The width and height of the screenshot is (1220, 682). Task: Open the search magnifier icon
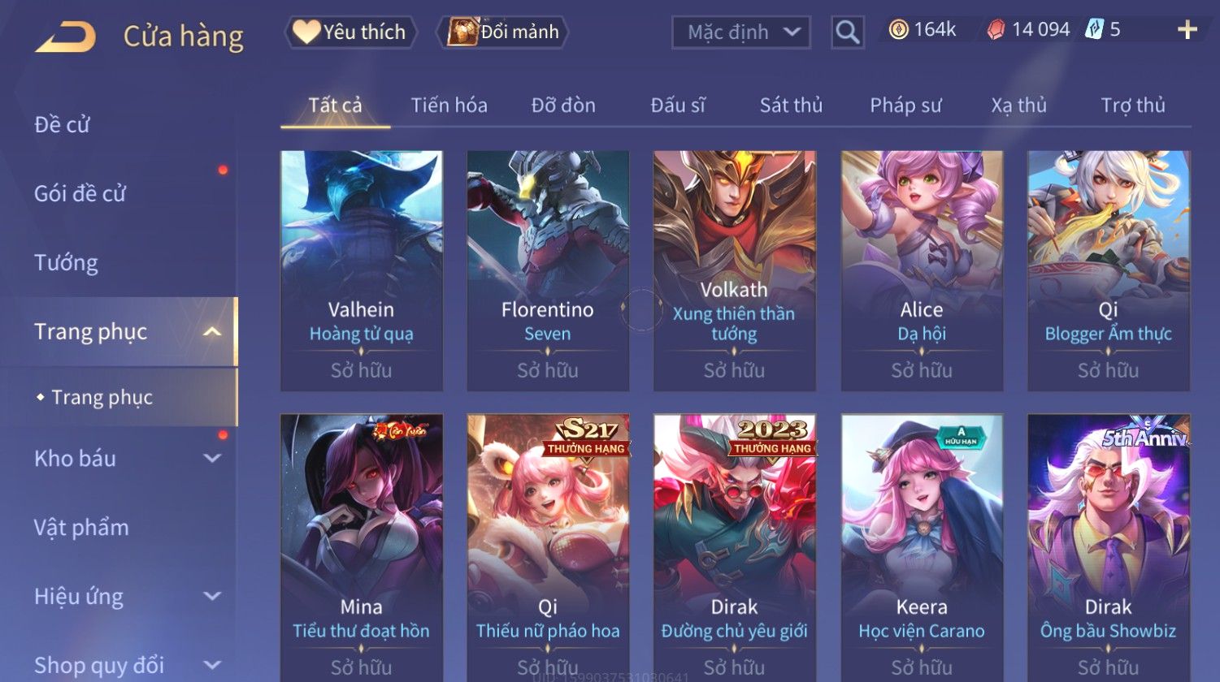[847, 32]
